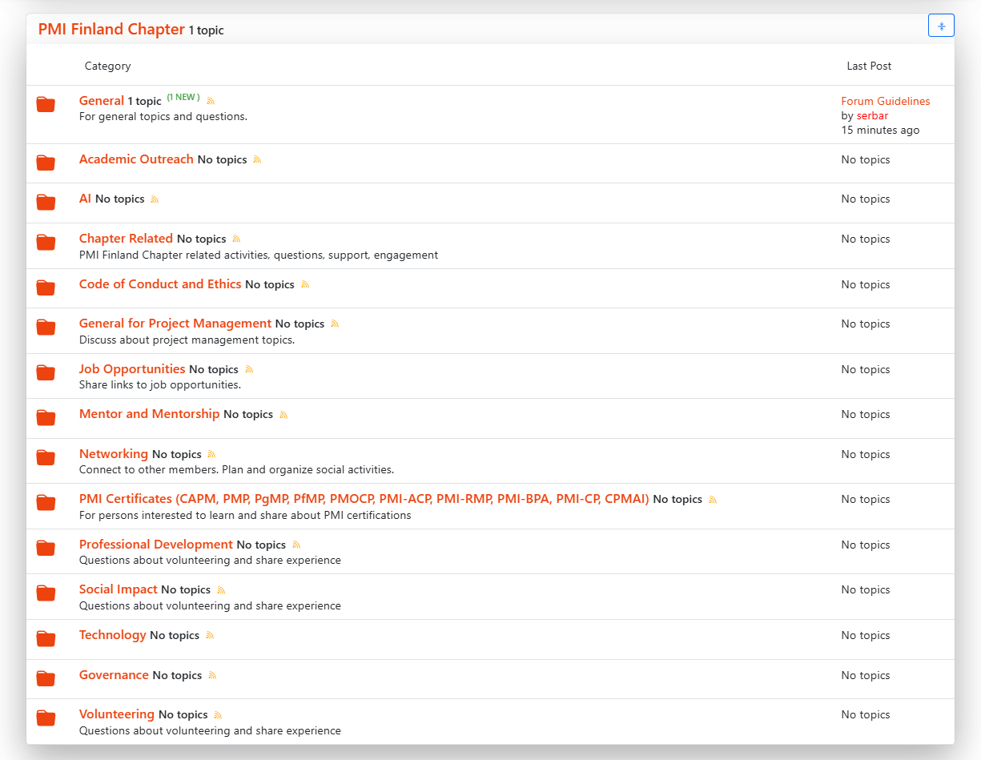This screenshot has width=981, height=760.
Task: Collapse the PMI Finland Chapter section
Action: [x=941, y=26]
